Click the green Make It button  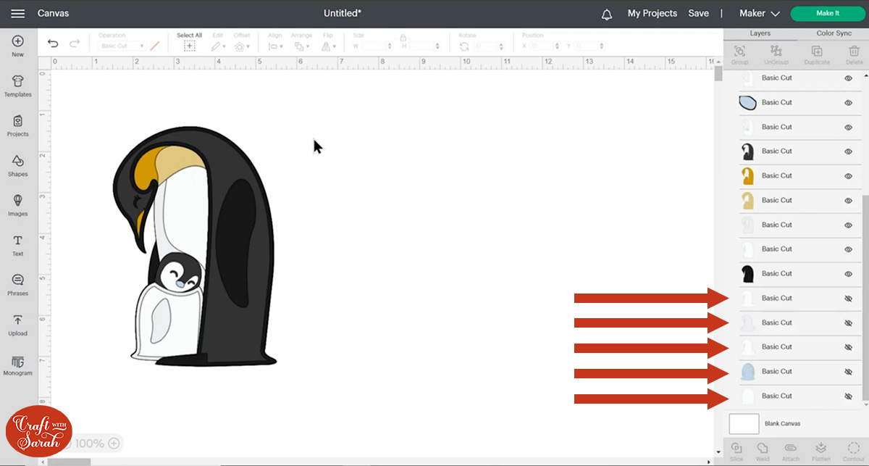(x=827, y=13)
